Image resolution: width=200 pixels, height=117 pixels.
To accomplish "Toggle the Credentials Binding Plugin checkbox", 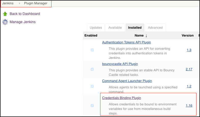I will [x=92, y=106].
